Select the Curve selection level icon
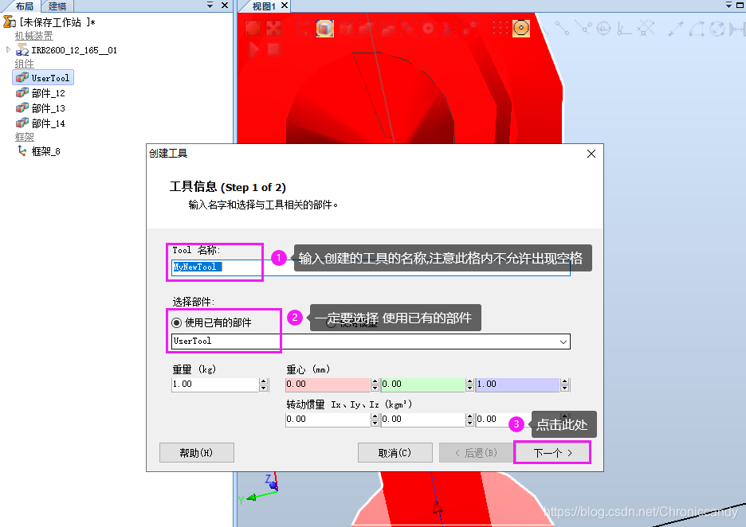This screenshot has width=746, height=527. [304, 29]
